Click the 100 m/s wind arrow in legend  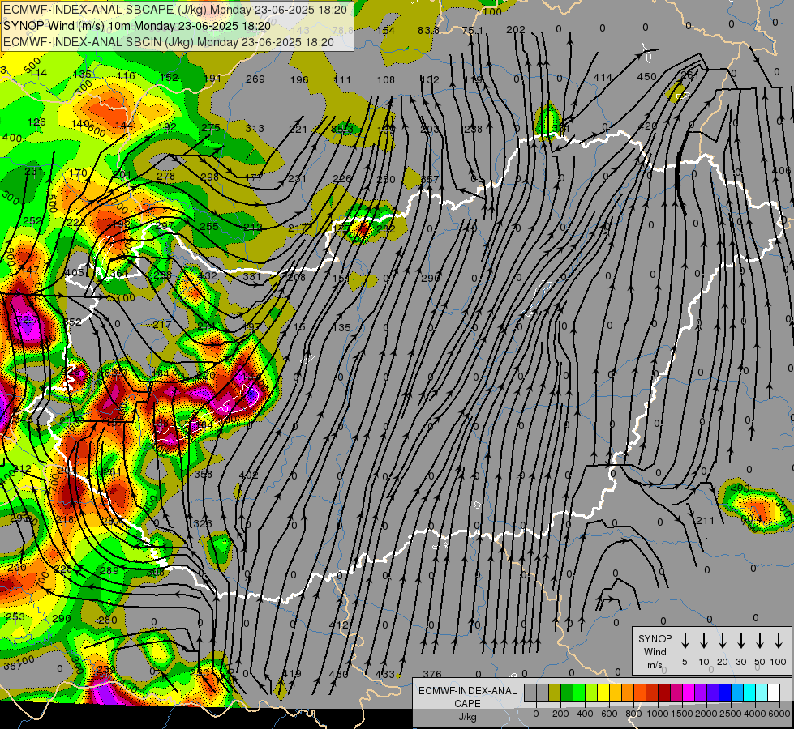(779, 641)
